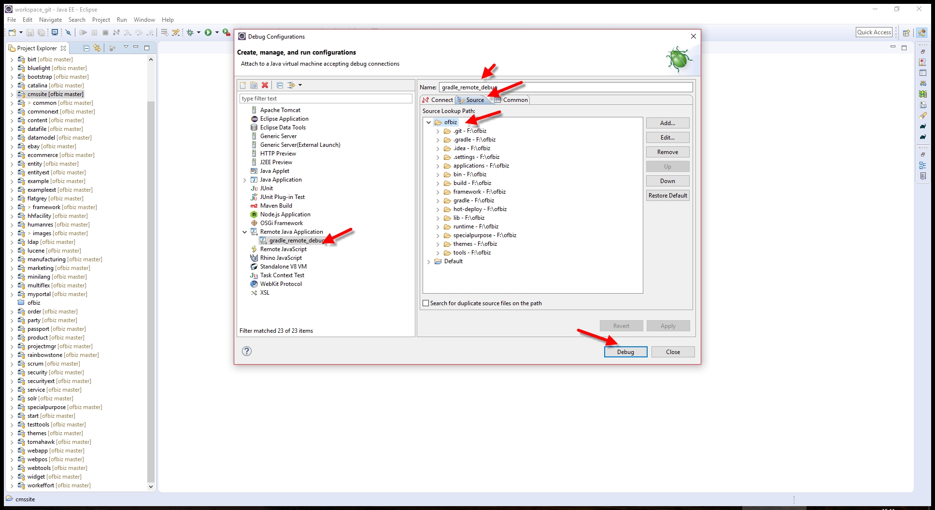The image size is (935, 510).
Task: Click the upper Gradle elephant view icon
Action: coord(923,126)
